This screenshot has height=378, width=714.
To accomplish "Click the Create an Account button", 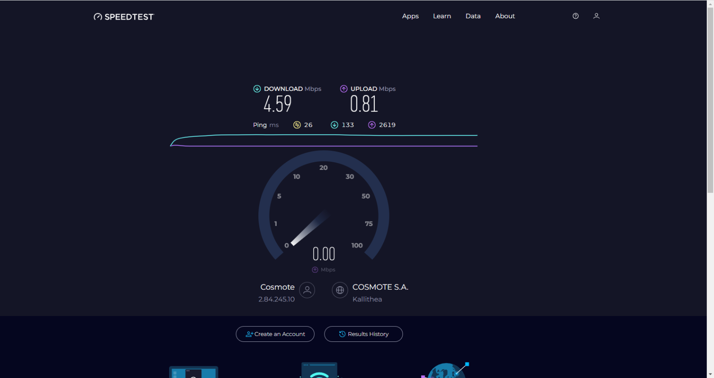I will tap(275, 334).
